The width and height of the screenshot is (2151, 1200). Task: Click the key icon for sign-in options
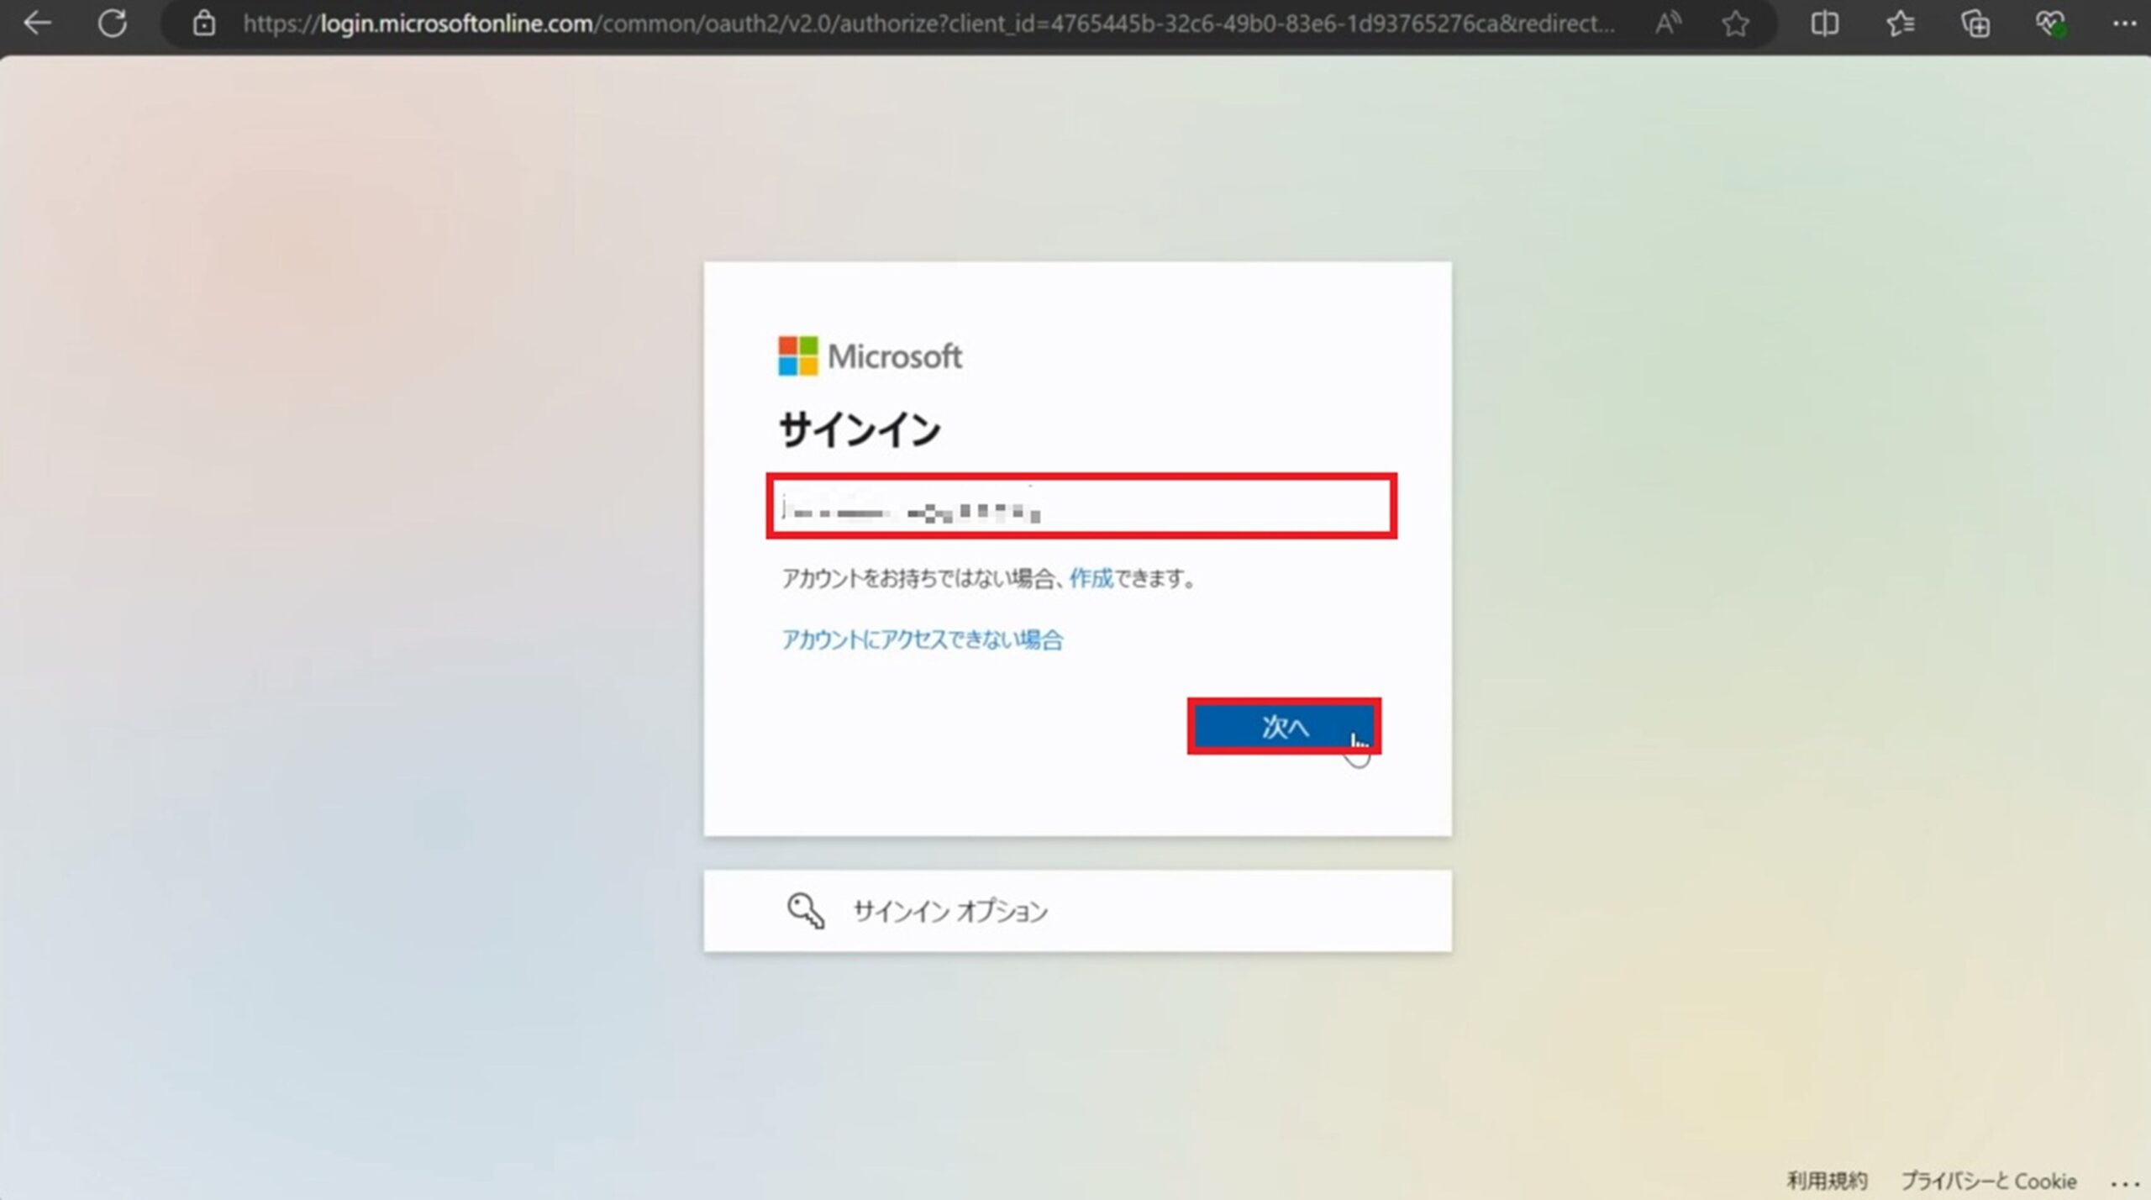pyautogui.click(x=805, y=910)
